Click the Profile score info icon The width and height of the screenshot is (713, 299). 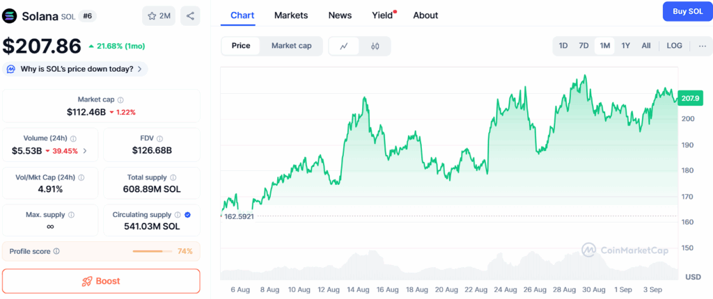[56, 251]
